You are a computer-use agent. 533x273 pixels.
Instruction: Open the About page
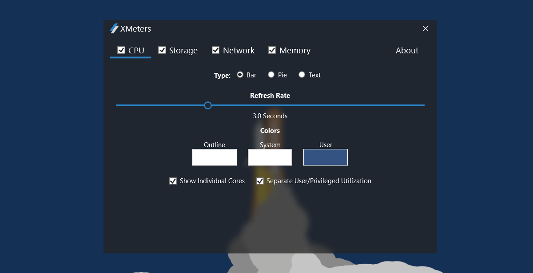(x=407, y=51)
